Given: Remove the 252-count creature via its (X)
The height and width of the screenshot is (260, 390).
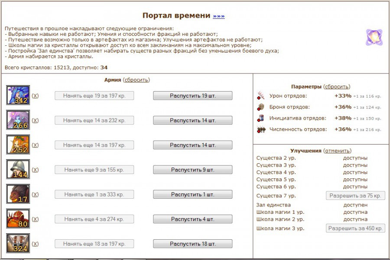Looking at the screenshot, I should point(35,145).
